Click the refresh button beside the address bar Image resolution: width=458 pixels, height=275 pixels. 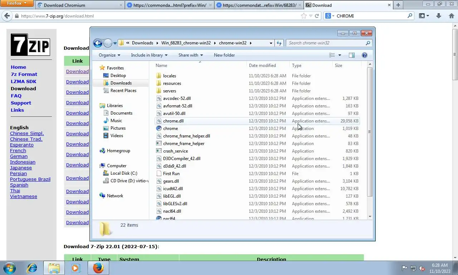pyautogui.click(x=279, y=43)
